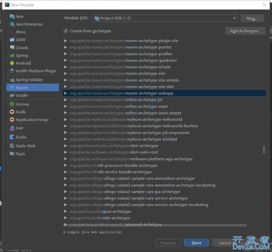Click the Next button

click(196, 243)
